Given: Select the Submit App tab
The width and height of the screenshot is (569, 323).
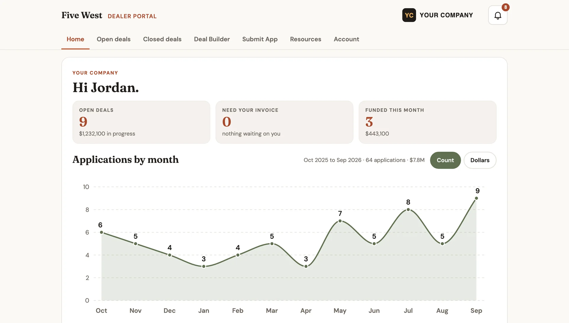Looking at the screenshot, I should pyautogui.click(x=260, y=39).
